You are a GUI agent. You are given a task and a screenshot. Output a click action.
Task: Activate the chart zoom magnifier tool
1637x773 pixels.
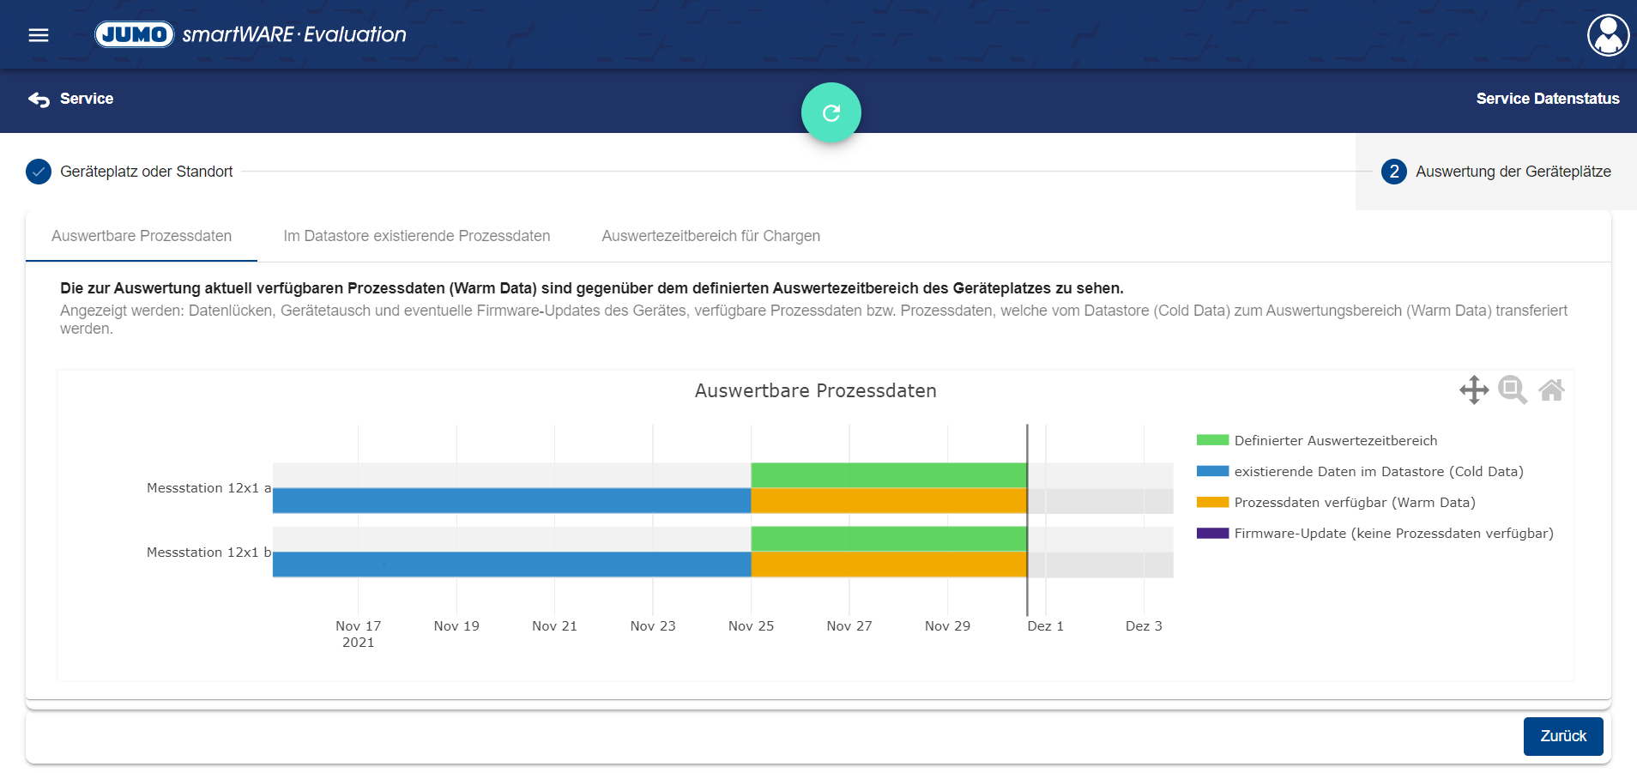tap(1512, 390)
